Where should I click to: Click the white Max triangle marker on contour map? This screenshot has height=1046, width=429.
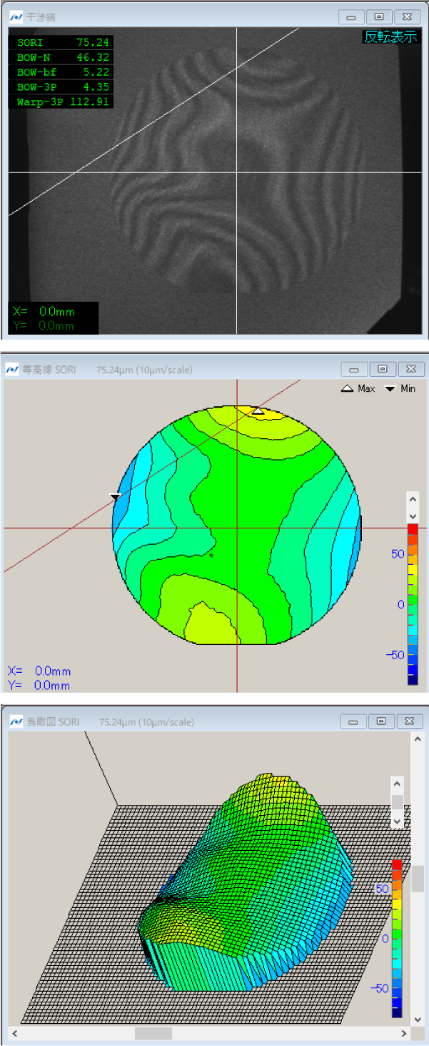click(258, 411)
